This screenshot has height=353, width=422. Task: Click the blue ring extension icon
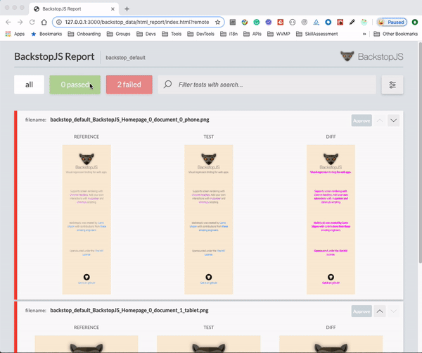click(x=328, y=22)
